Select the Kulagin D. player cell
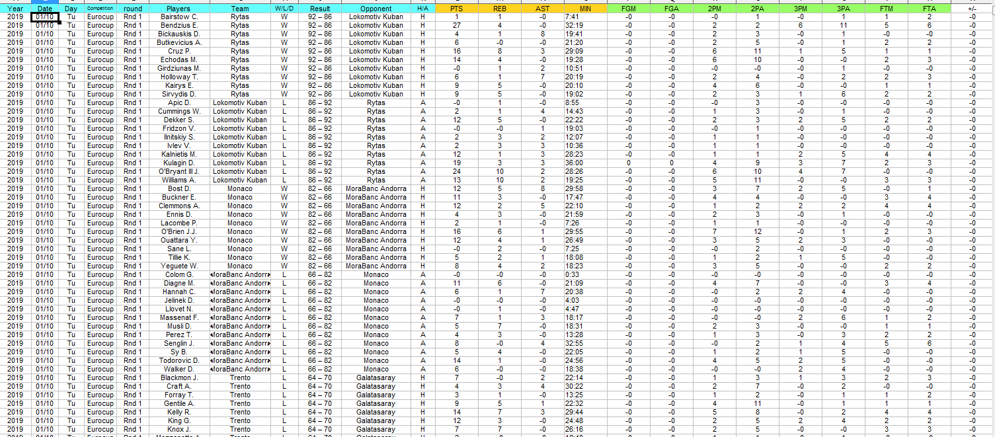 (179, 163)
